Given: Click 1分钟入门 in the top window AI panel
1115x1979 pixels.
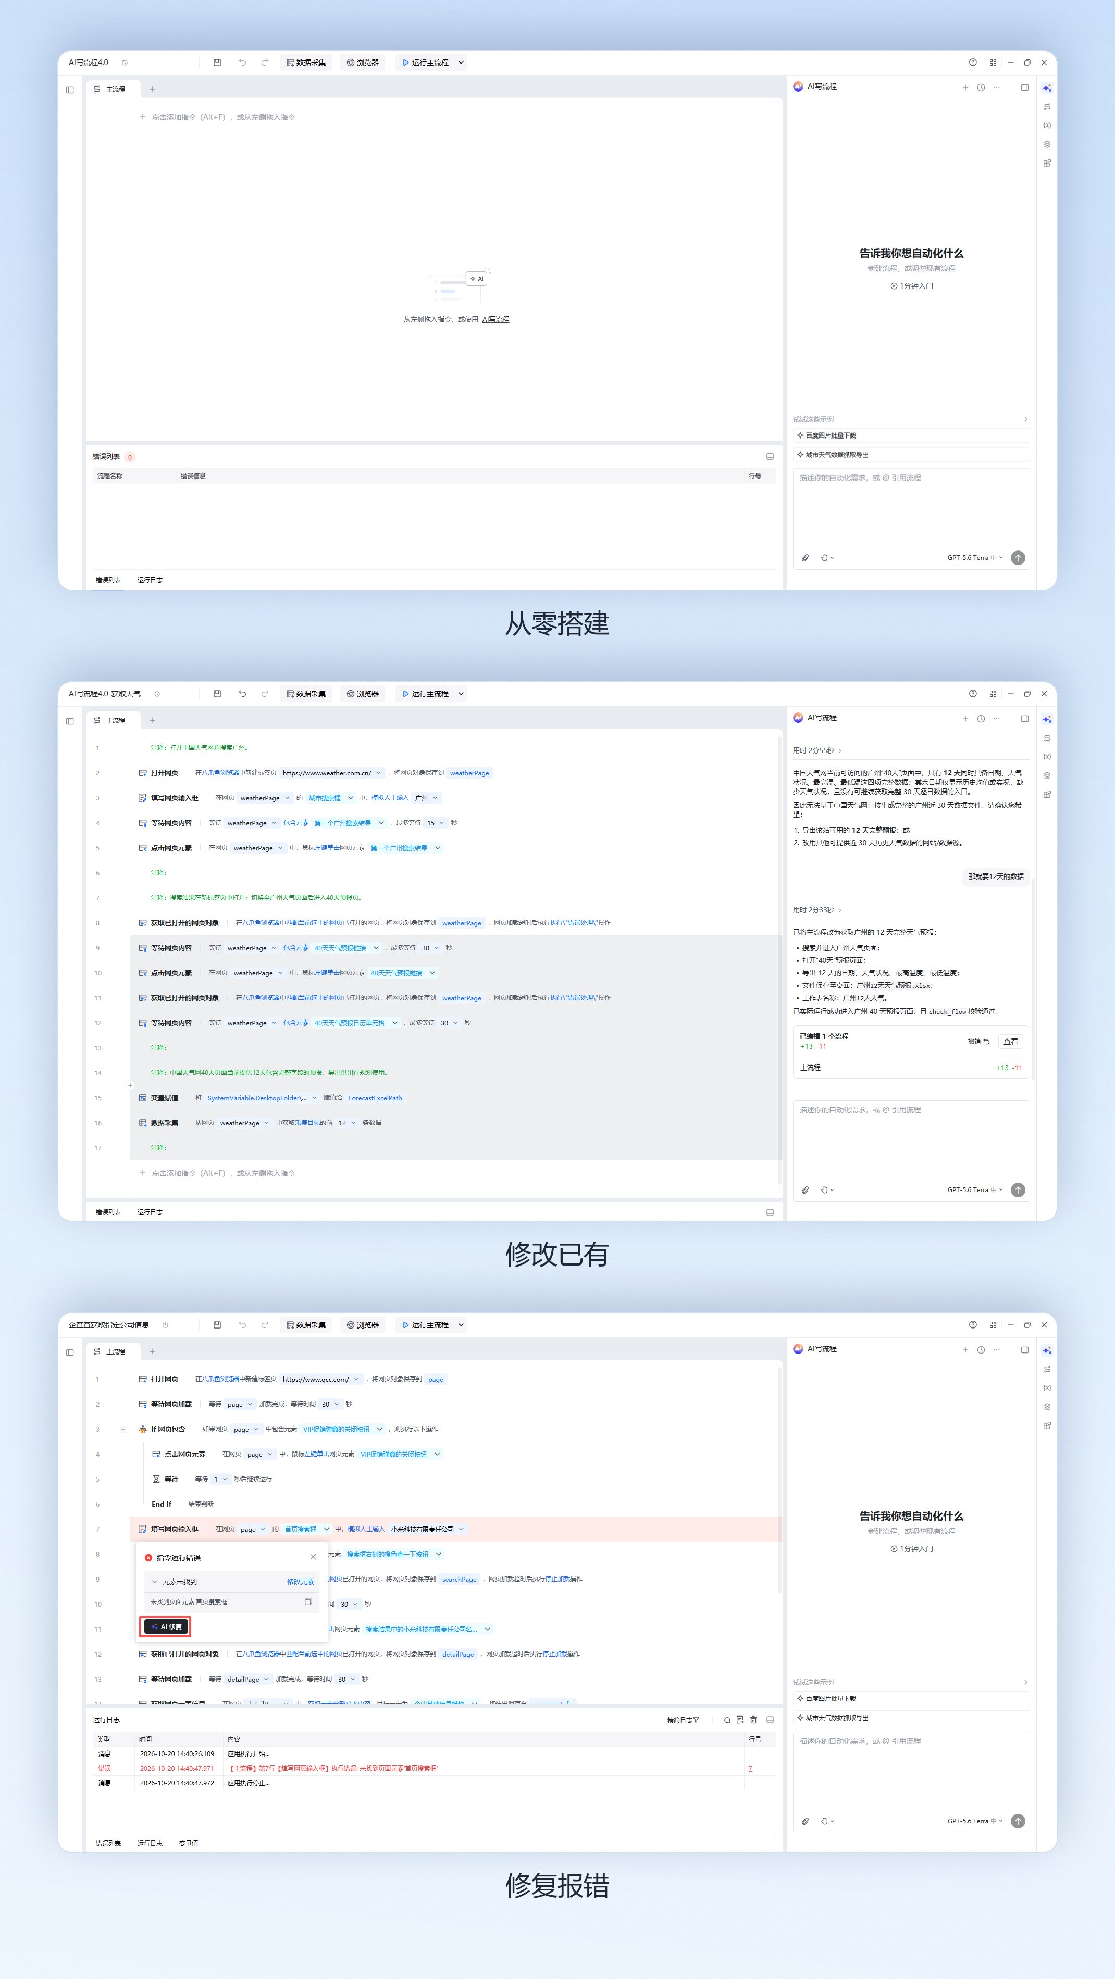Looking at the screenshot, I should pyautogui.click(x=911, y=286).
